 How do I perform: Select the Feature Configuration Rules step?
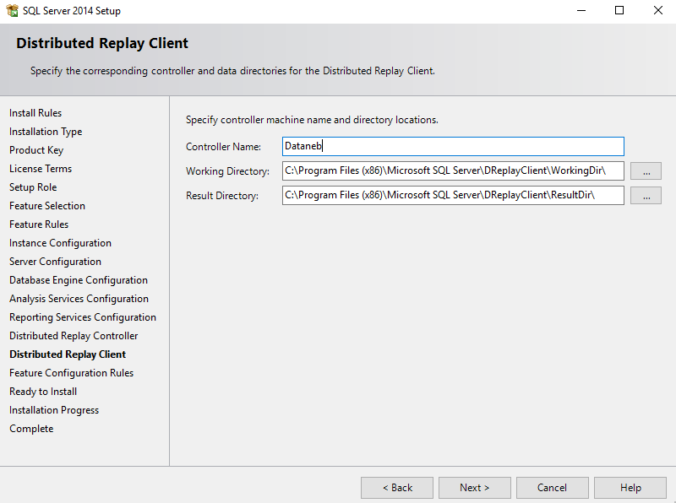coord(72,372)
